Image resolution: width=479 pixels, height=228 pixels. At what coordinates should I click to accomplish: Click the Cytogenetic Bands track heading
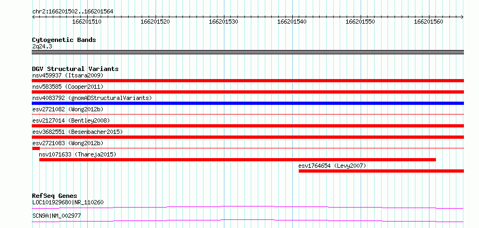pos(64,40)
